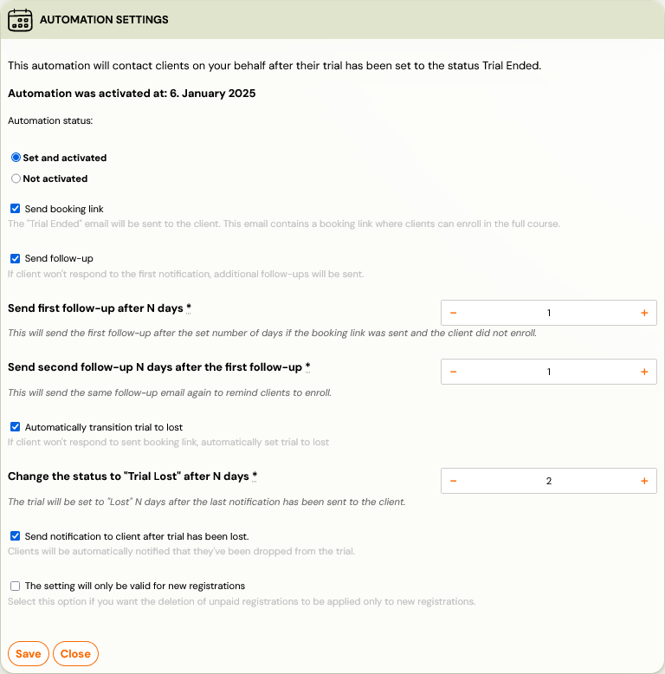Uncheck the Send booking link checkbox
Viewport: 665px width, 674px height.
[x=16, y=209]
